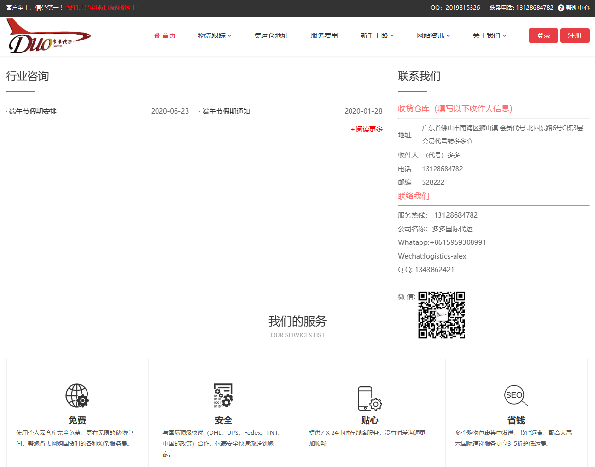This screenshot has width=595, height=467.
Task: Open the 服务费用 menu item
Action: pyautogui.click(x=324, y=35)
